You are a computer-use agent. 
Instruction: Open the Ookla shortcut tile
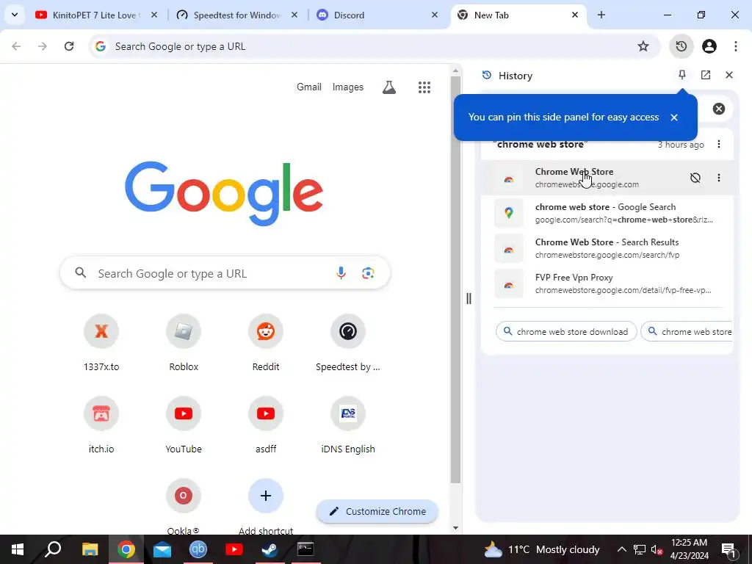tap(183, 506)
